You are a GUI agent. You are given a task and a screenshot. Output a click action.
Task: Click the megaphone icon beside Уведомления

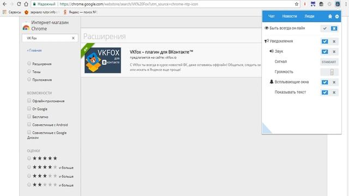(267, 41)
